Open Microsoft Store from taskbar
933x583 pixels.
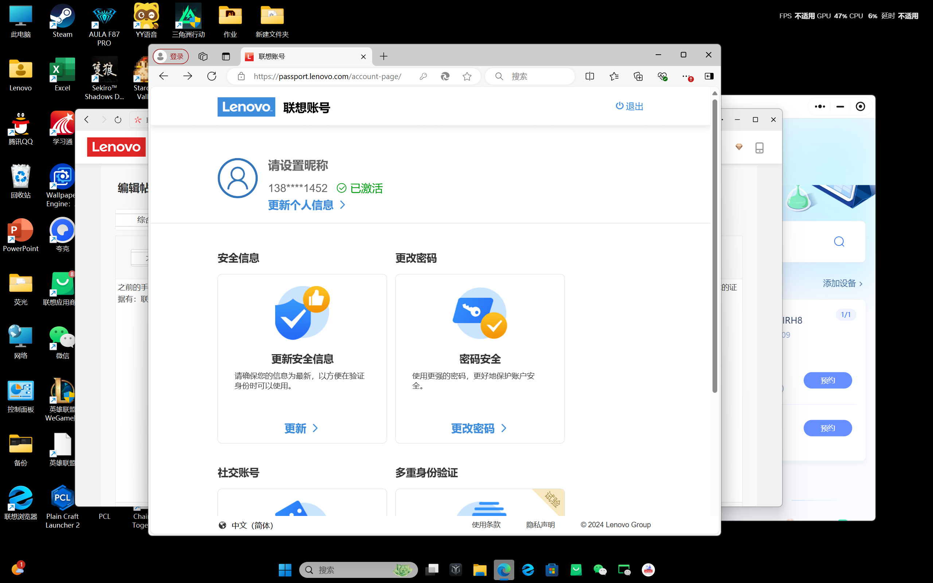pyautogui.click(x=552, y=570)
